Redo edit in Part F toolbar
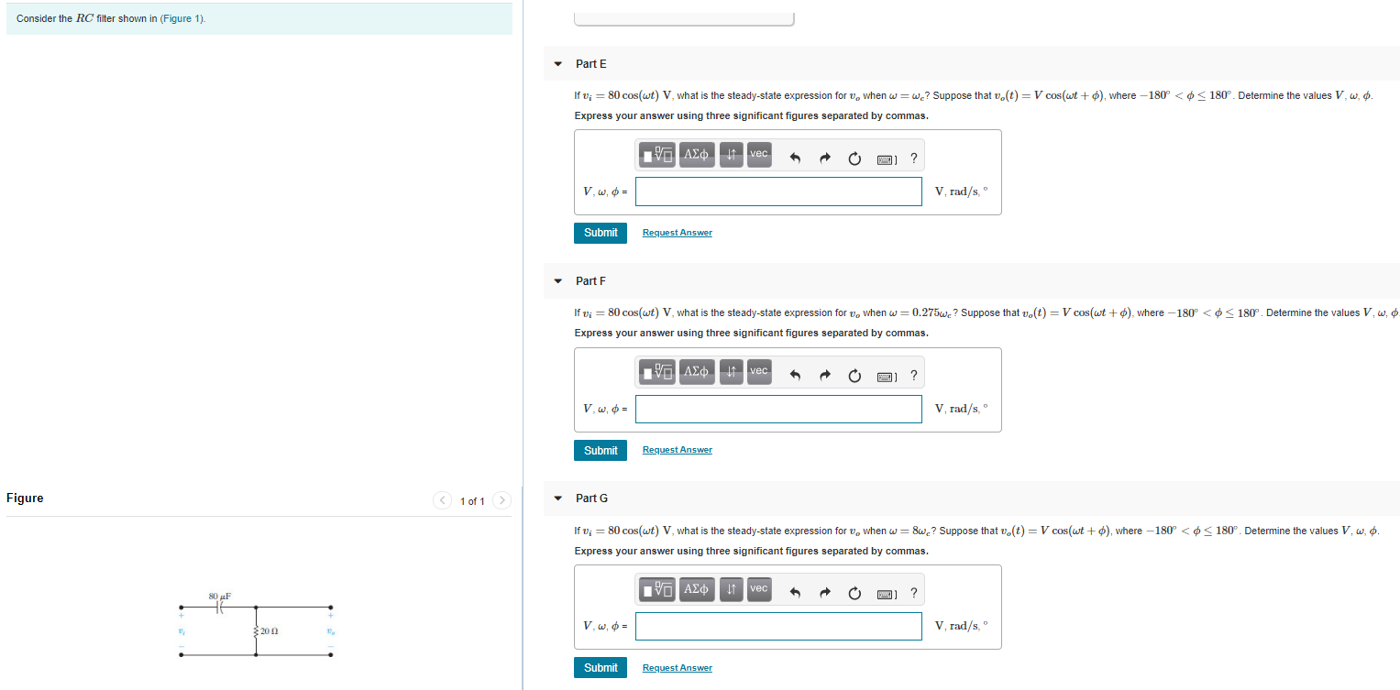The image size is (1400, 690). 825,376
